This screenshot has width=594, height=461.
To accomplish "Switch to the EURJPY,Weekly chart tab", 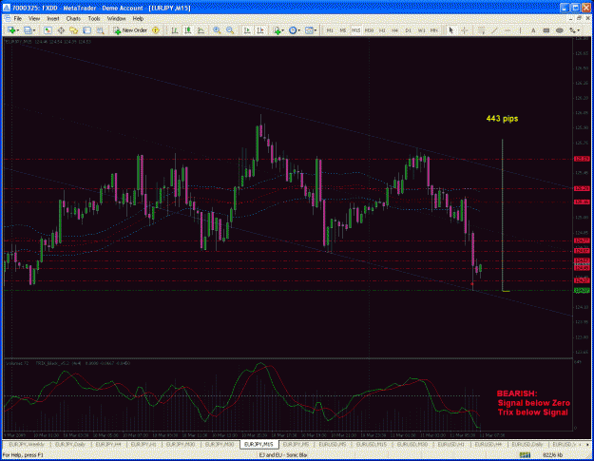I will click(x=27, y=444).
